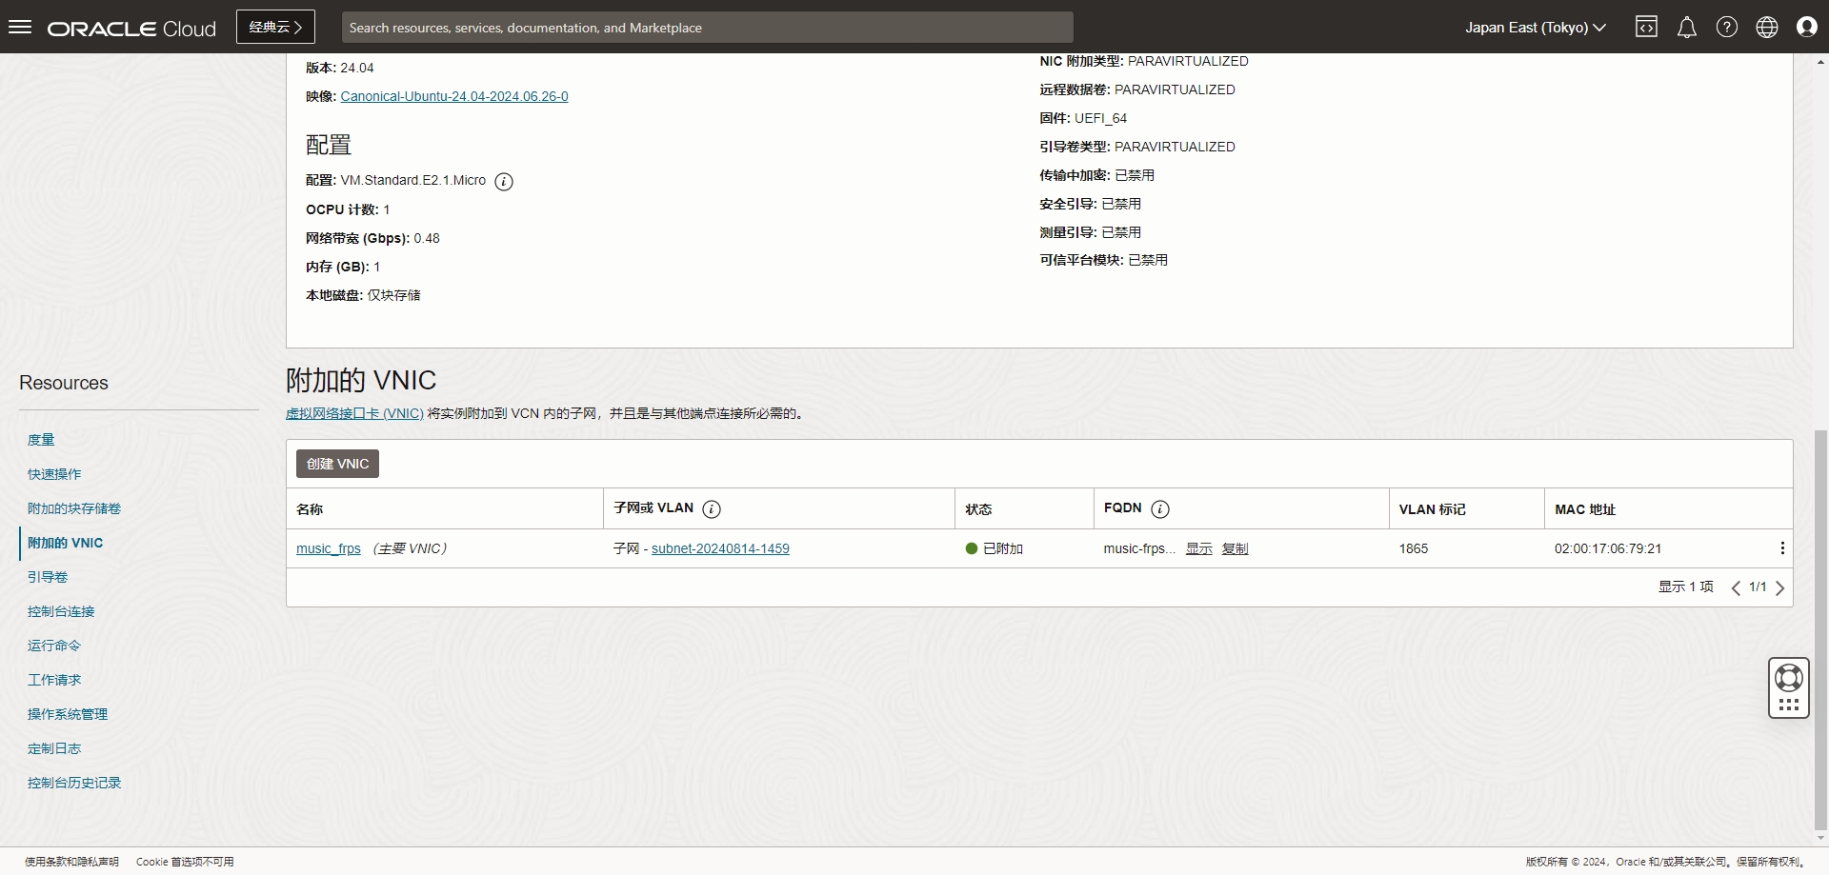Open the subnet-20240814-1459 link
The image size is (1829, 875).
tap(720, 548)
